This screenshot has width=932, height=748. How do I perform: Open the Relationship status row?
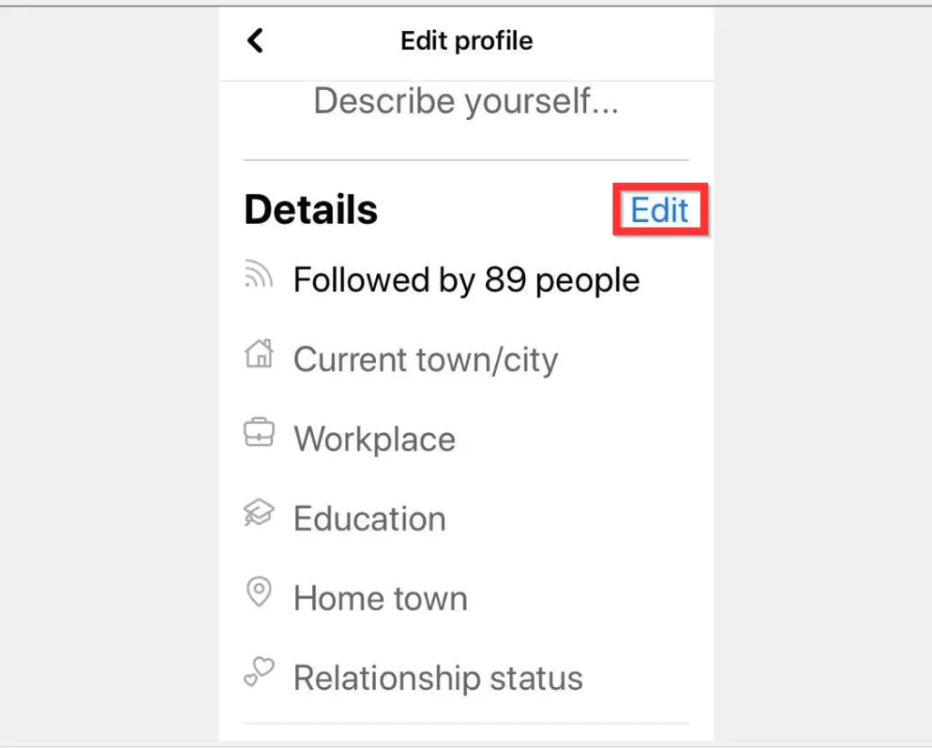[x=438, y=676]
